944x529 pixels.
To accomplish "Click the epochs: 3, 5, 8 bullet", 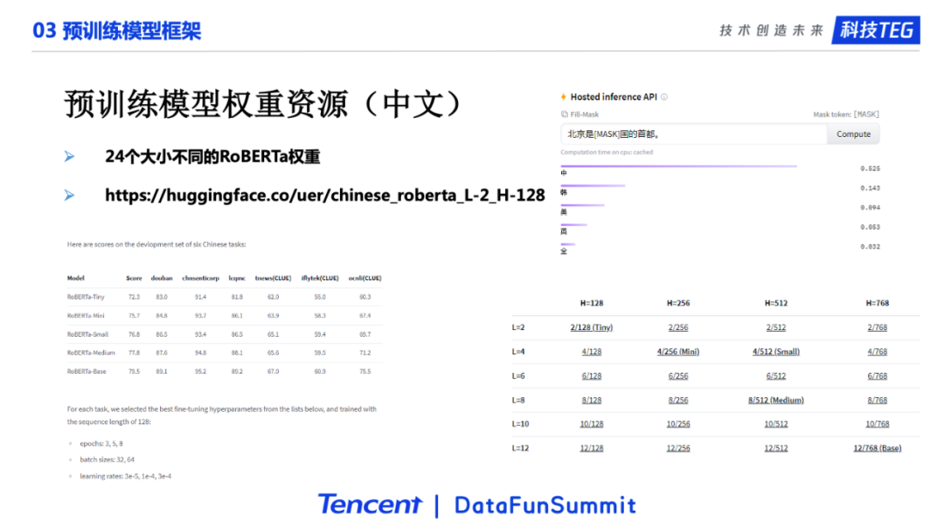I will (x=101, y=443).
